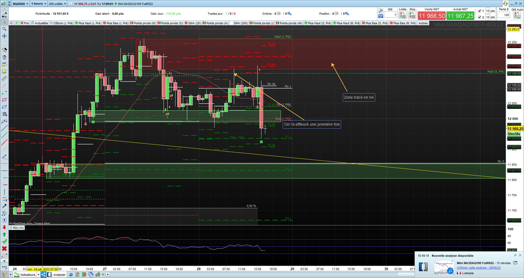
Task: Click the blue share icon
Action: tap(43, 274)
